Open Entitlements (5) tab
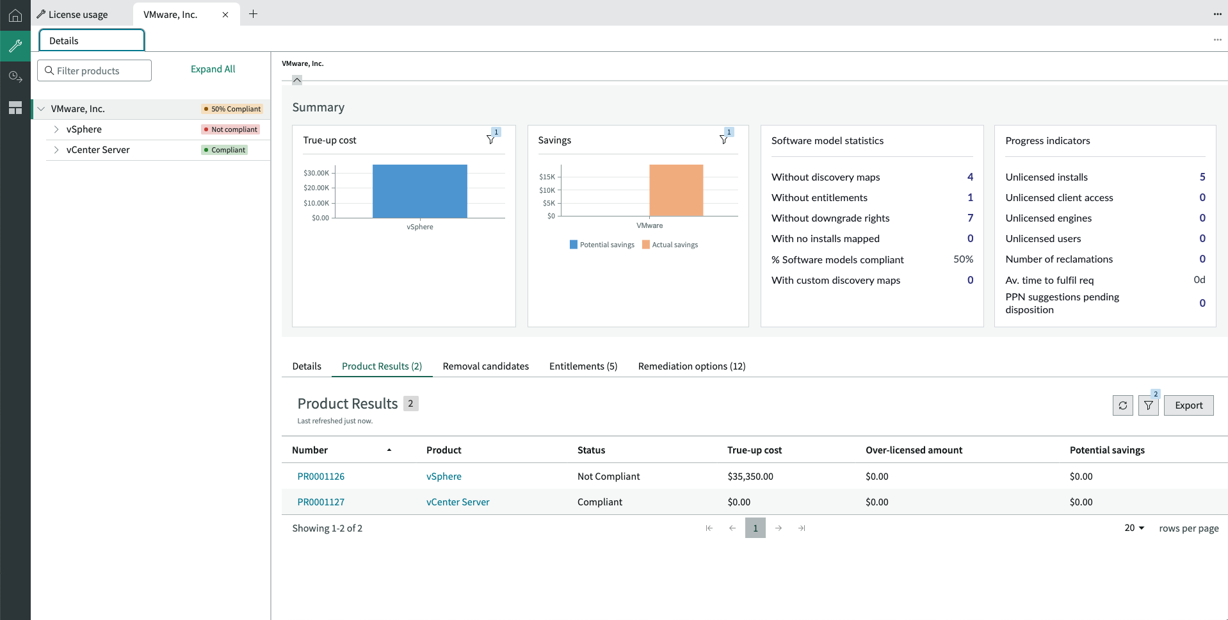Screen dimensions: 1228x620 click(583, 366)
